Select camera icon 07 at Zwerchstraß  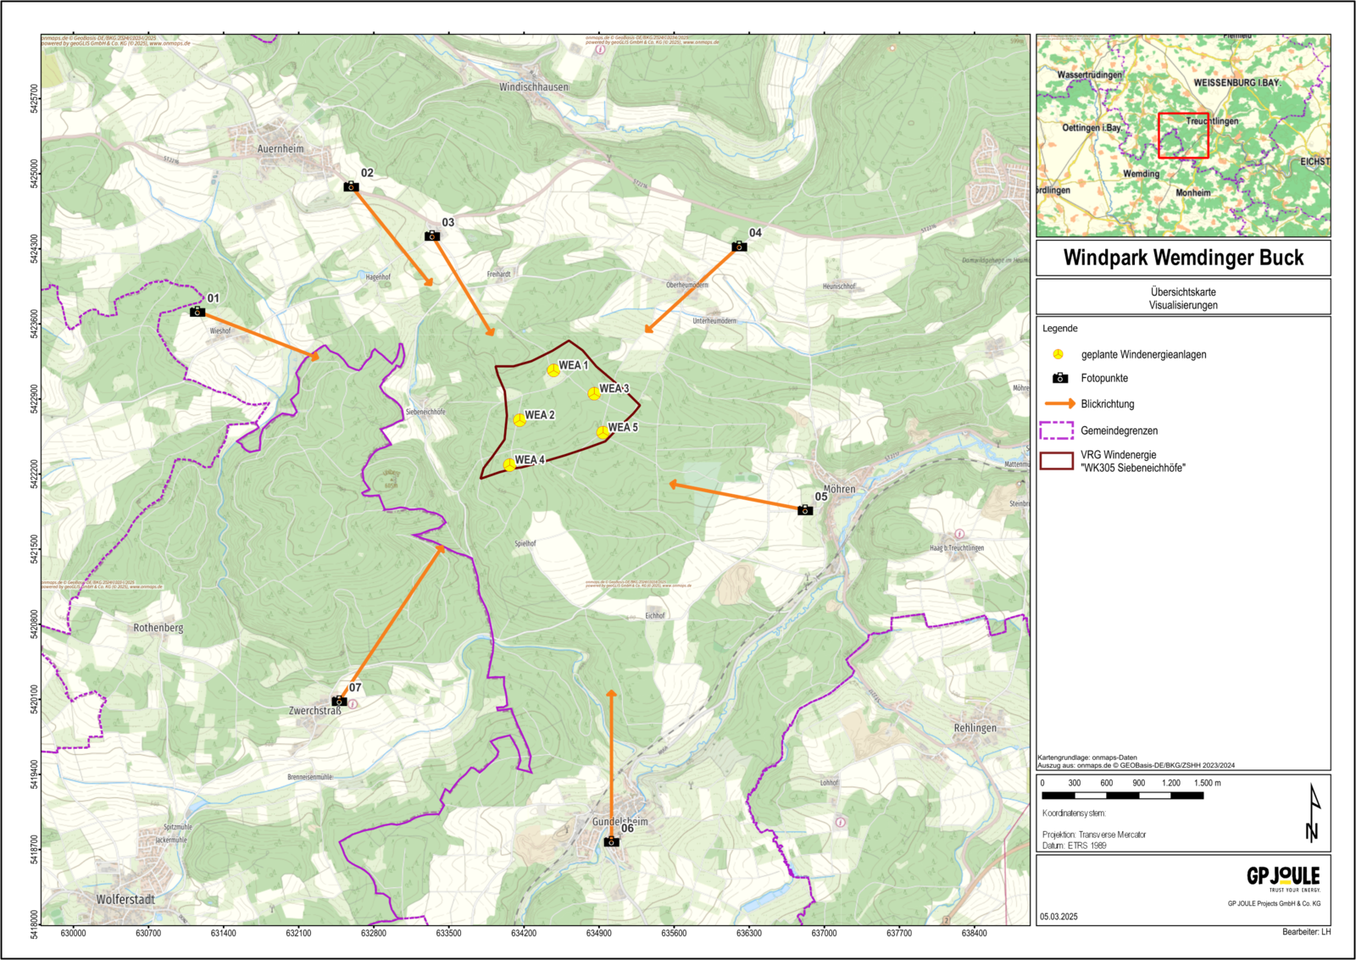coord(339,701)
